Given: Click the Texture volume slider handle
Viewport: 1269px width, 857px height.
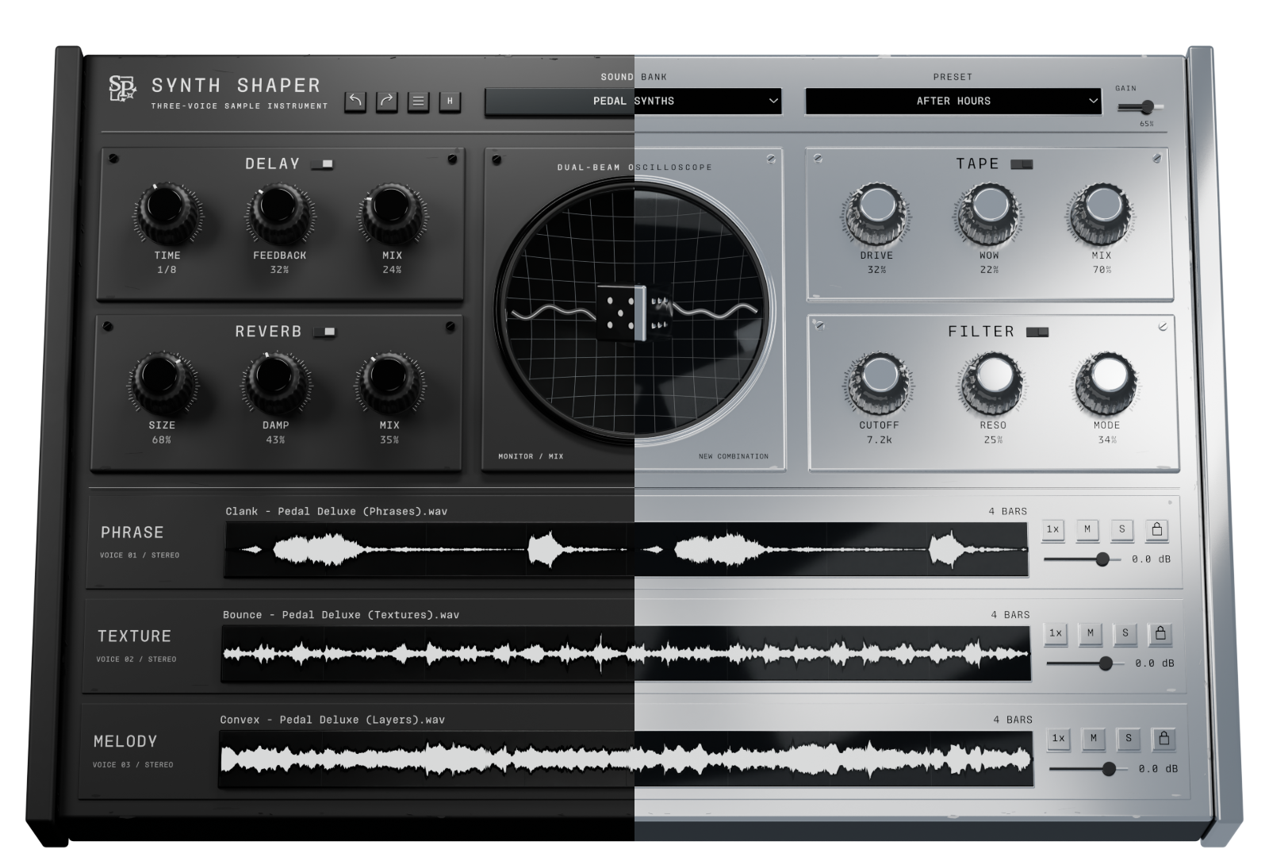Looking at the screenshot, I should click(x=1105, y=663).
